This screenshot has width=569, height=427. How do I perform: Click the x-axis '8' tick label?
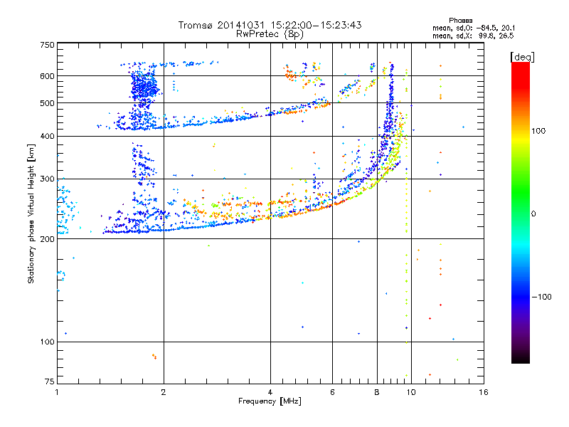coord(377,392)
